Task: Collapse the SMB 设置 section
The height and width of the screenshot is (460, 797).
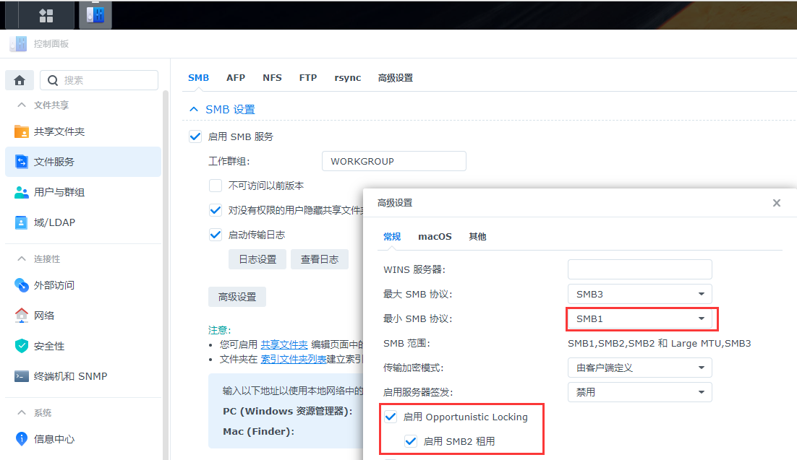Action: pyautogui.click(x=193, y=109)
